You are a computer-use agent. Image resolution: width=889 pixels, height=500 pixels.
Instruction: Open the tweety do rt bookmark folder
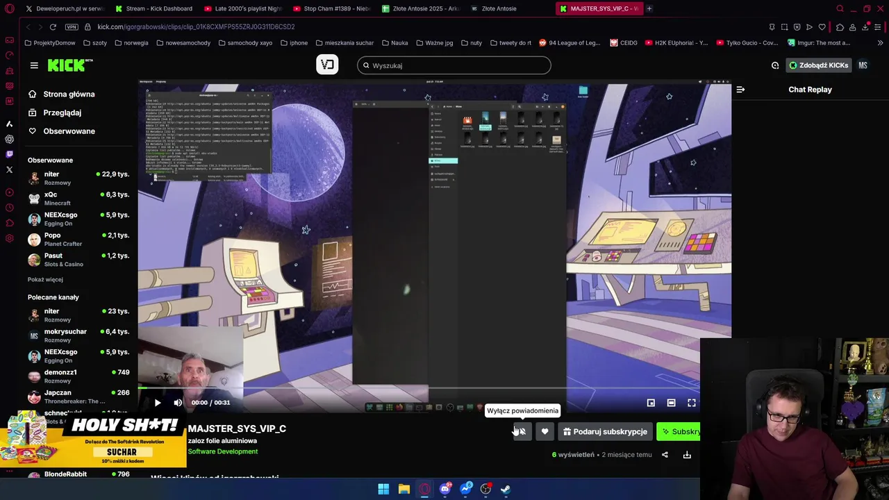coord(510,42)
